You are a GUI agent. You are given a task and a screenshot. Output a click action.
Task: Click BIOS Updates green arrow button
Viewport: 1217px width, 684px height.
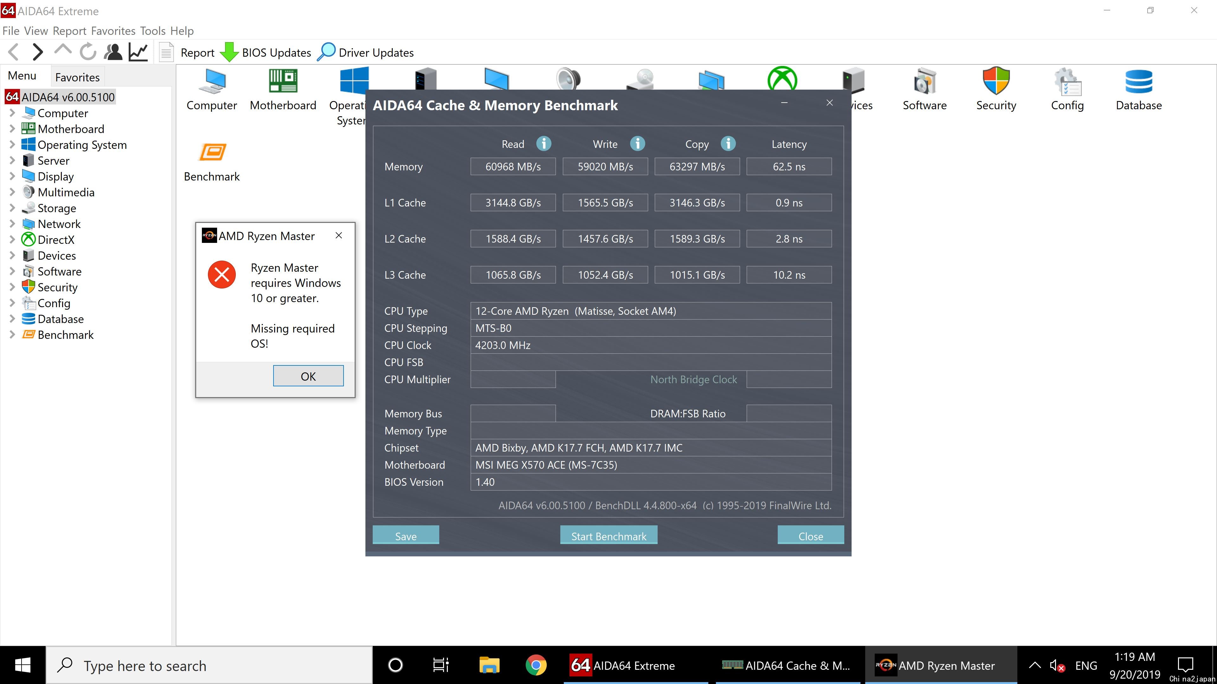coord(266,52)
